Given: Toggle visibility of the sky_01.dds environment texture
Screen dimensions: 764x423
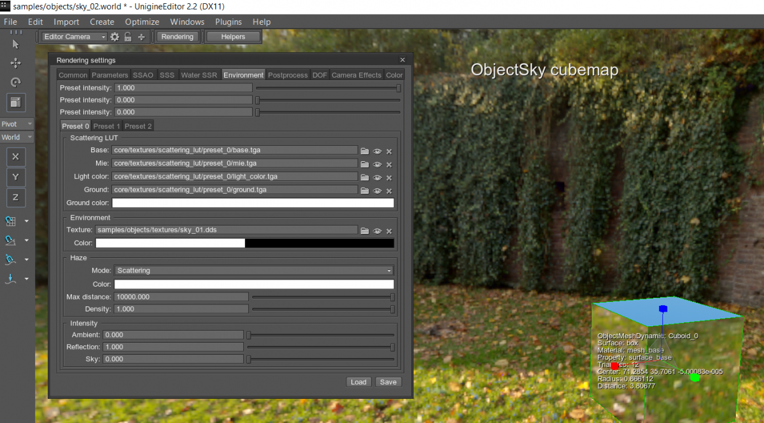Looking at the screenshot, I should (377, 230).
